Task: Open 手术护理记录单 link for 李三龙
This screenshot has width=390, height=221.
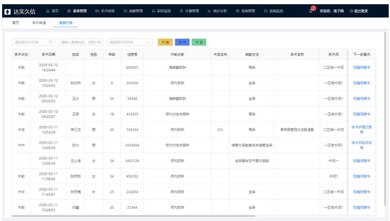Action: (361, 130)
